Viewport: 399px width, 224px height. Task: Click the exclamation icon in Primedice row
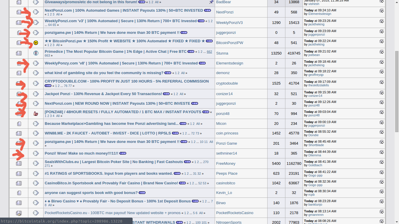click(36, 53)
